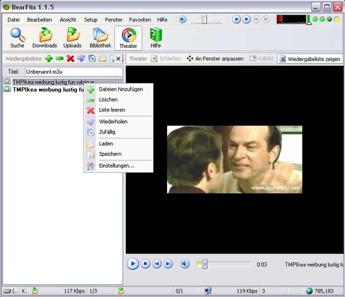
Task: Mute the video player speaker icon
Action: (x=185, y=263)
